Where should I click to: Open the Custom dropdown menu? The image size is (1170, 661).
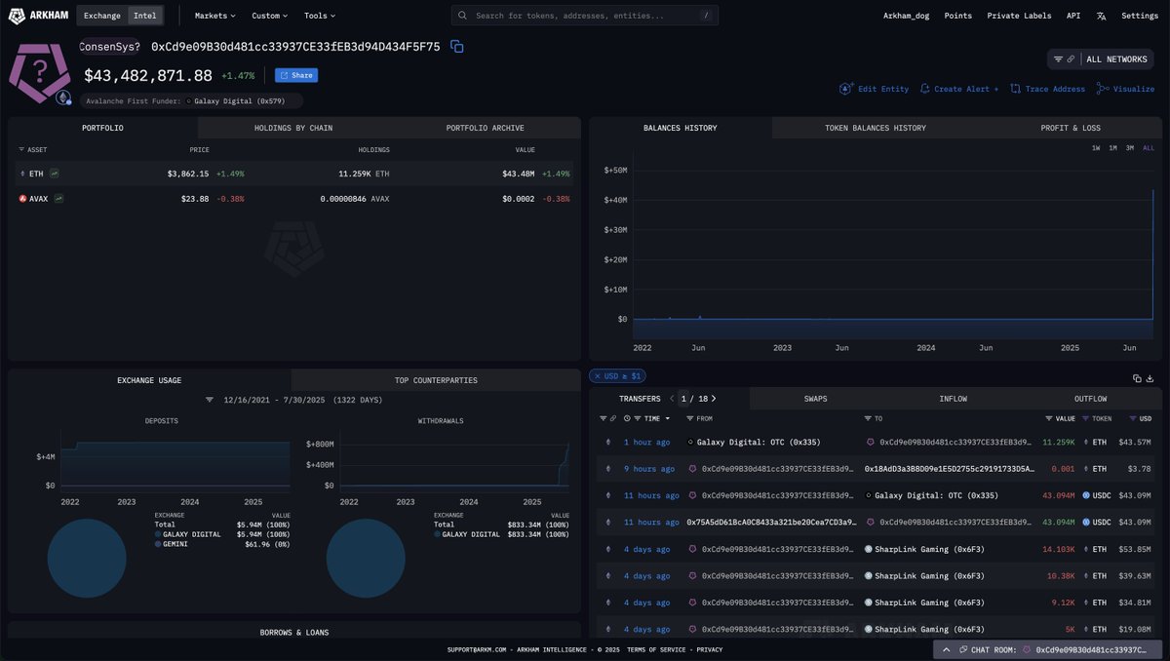tap(269, 16)
